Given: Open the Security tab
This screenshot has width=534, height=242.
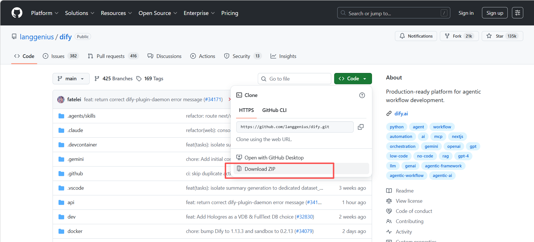Looking at the screenshot, I should pyautogui.click(x=243, y=56).
